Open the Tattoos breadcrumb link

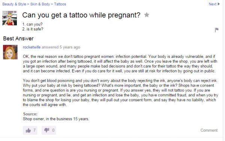[60, 4]
